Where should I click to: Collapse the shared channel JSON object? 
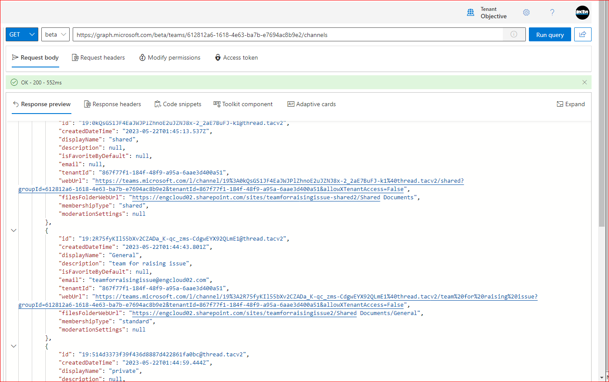click(x=13, y=230)
